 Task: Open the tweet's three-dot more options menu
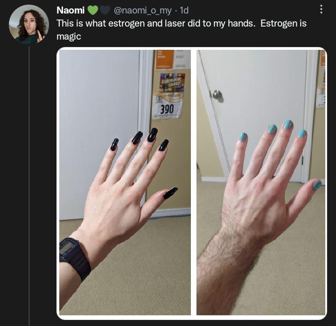321,9
